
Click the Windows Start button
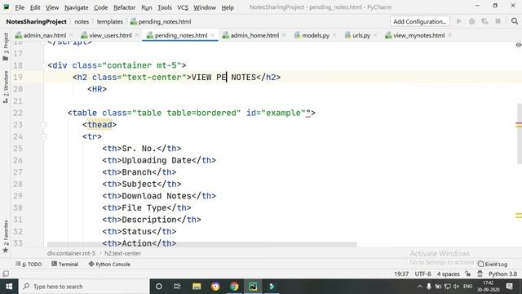(9, 287)
